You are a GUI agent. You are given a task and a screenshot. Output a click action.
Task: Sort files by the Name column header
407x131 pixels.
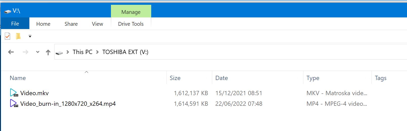[x=18, y=78]
